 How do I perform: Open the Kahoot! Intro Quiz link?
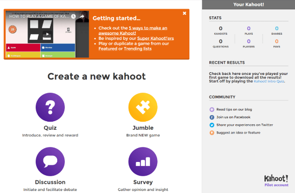click(269, 81)
